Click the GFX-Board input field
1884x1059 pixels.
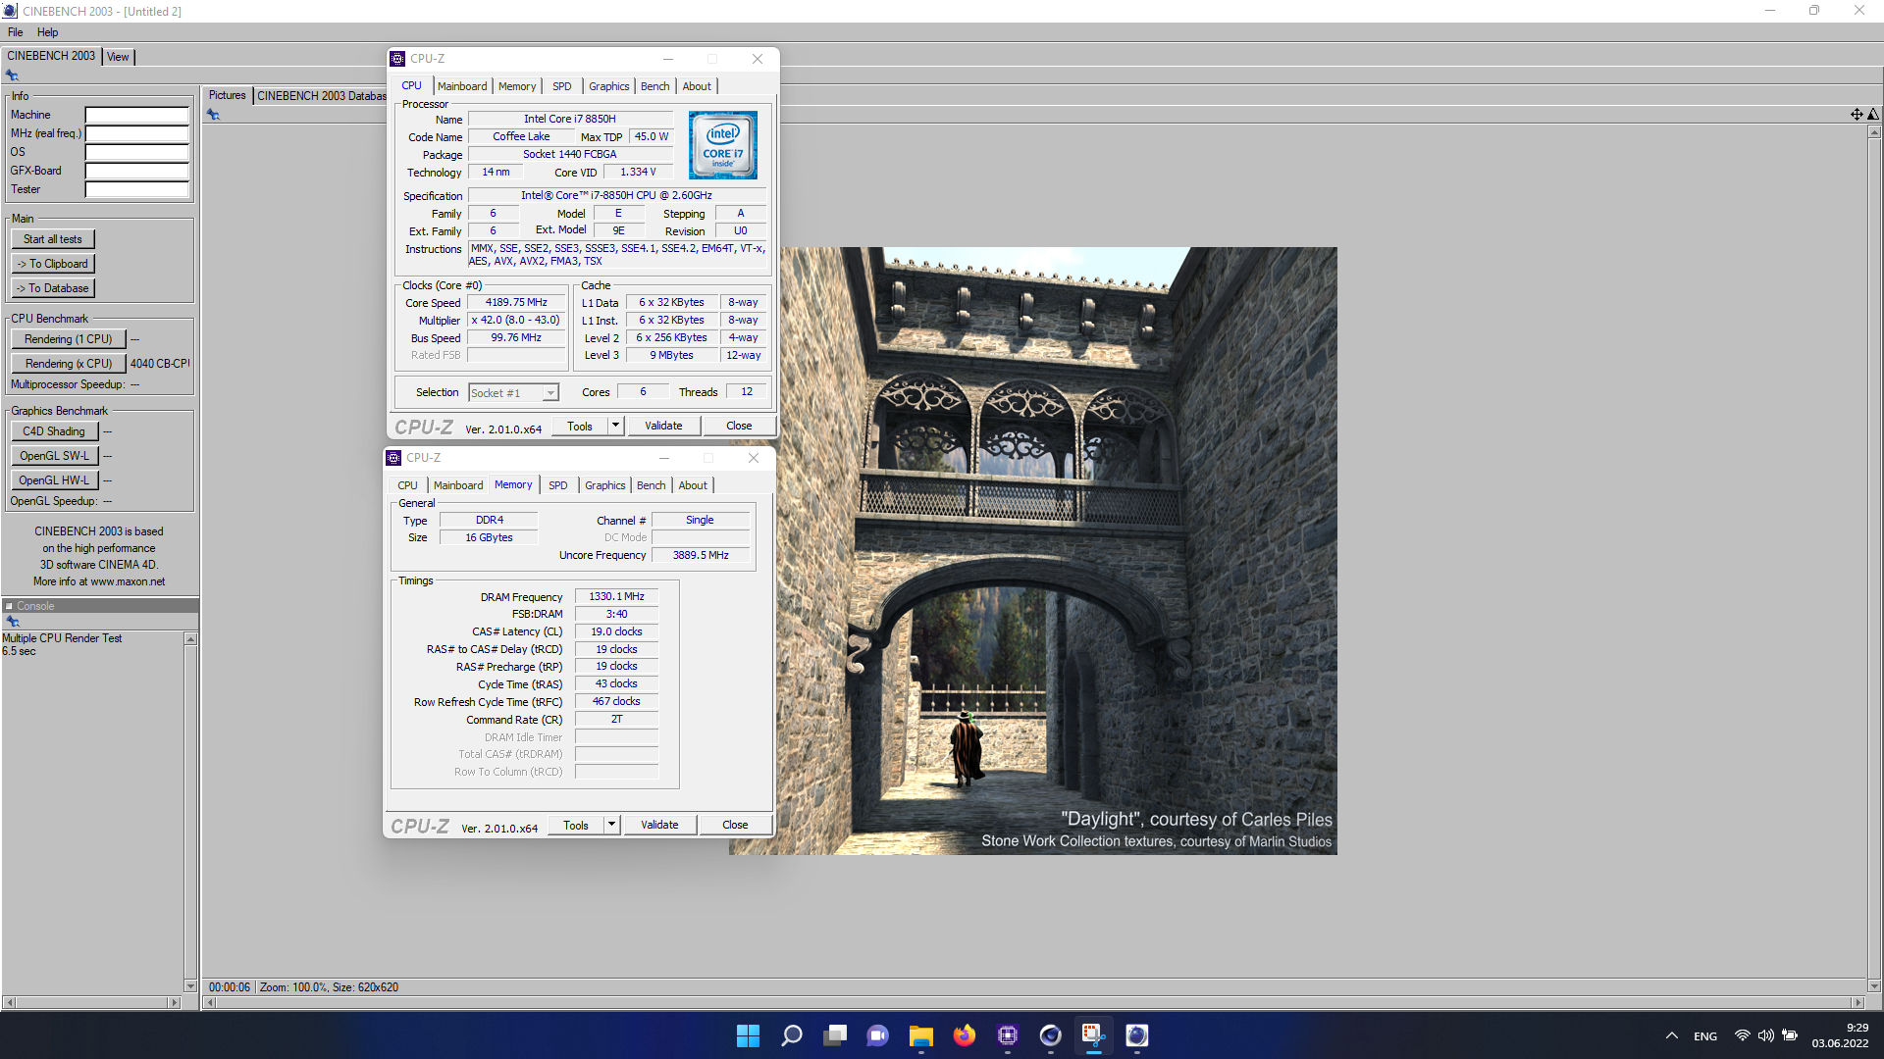[x=136, y=171]
